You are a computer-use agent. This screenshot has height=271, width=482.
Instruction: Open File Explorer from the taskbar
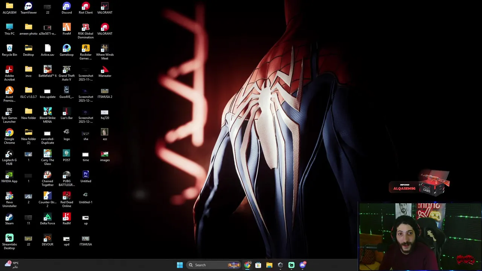[269, 265]
